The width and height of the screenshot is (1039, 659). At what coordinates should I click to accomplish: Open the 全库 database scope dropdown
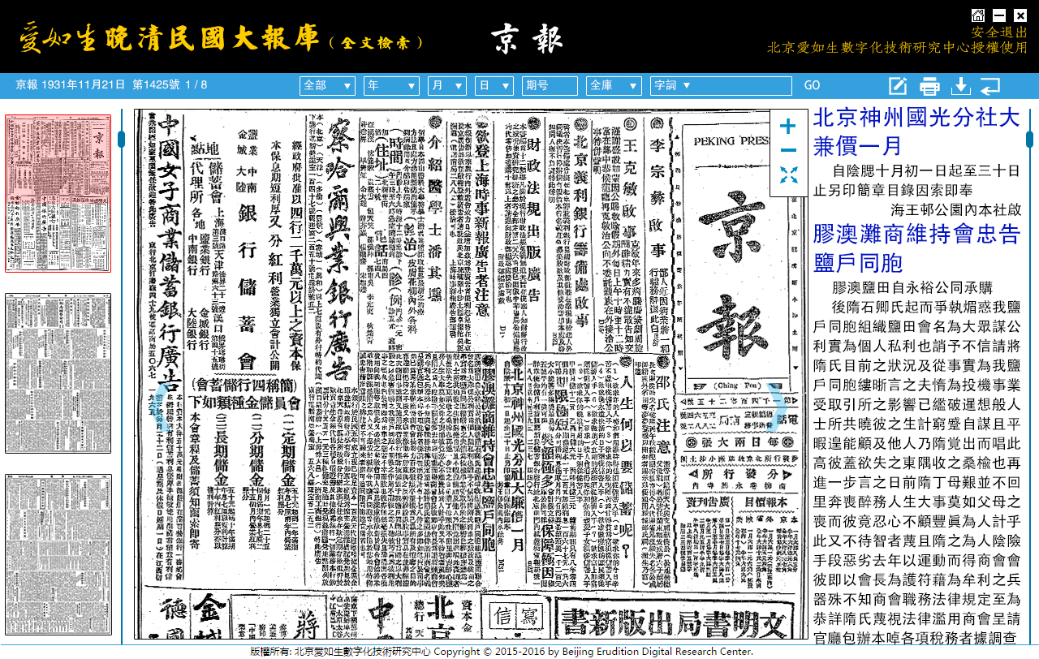pyautogui.click(x=614, y=85)
